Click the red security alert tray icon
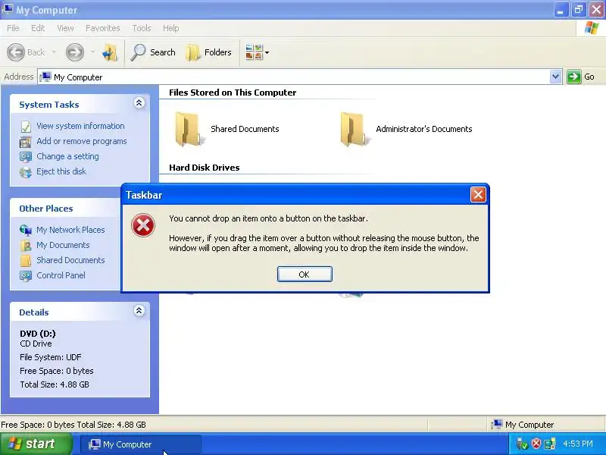 point(536,444)
